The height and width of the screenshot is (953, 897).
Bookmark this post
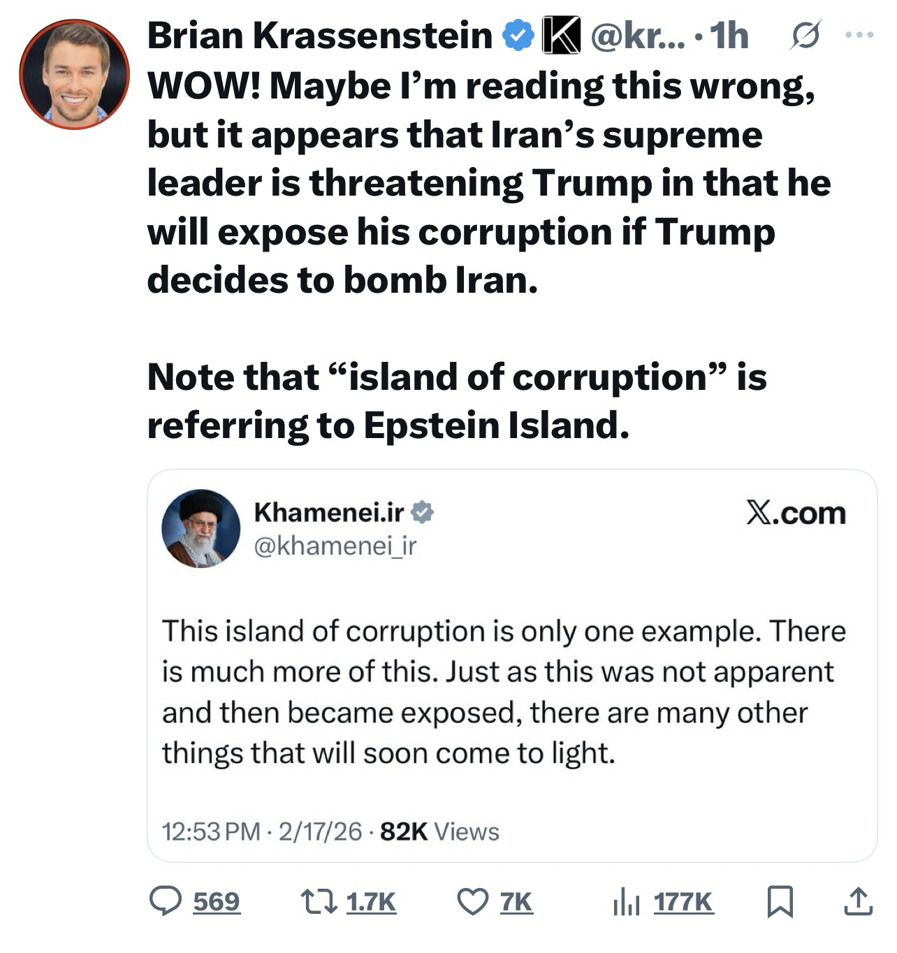779,901
